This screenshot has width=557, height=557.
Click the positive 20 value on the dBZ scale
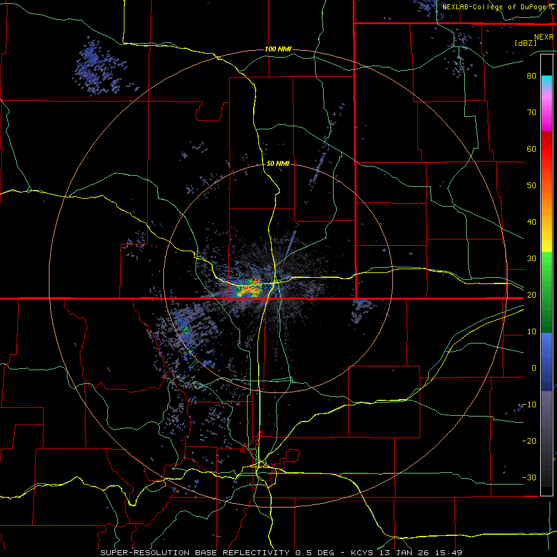click(532, 295)
